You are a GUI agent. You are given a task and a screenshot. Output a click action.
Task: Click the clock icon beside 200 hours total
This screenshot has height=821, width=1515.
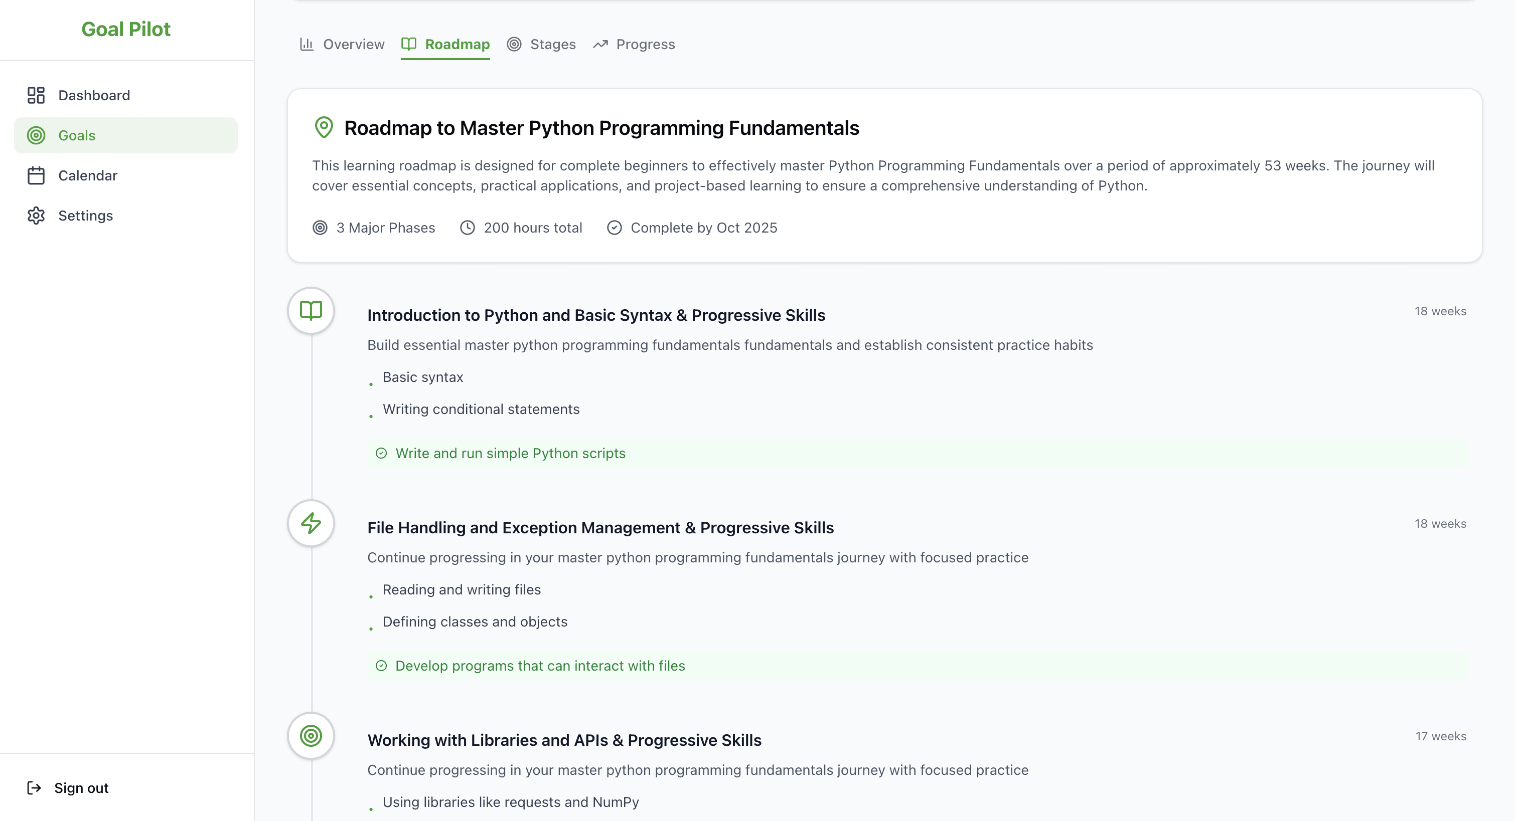coord(468,228)
